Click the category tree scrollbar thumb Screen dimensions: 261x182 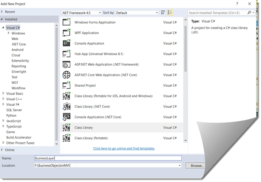coord(56,84)
